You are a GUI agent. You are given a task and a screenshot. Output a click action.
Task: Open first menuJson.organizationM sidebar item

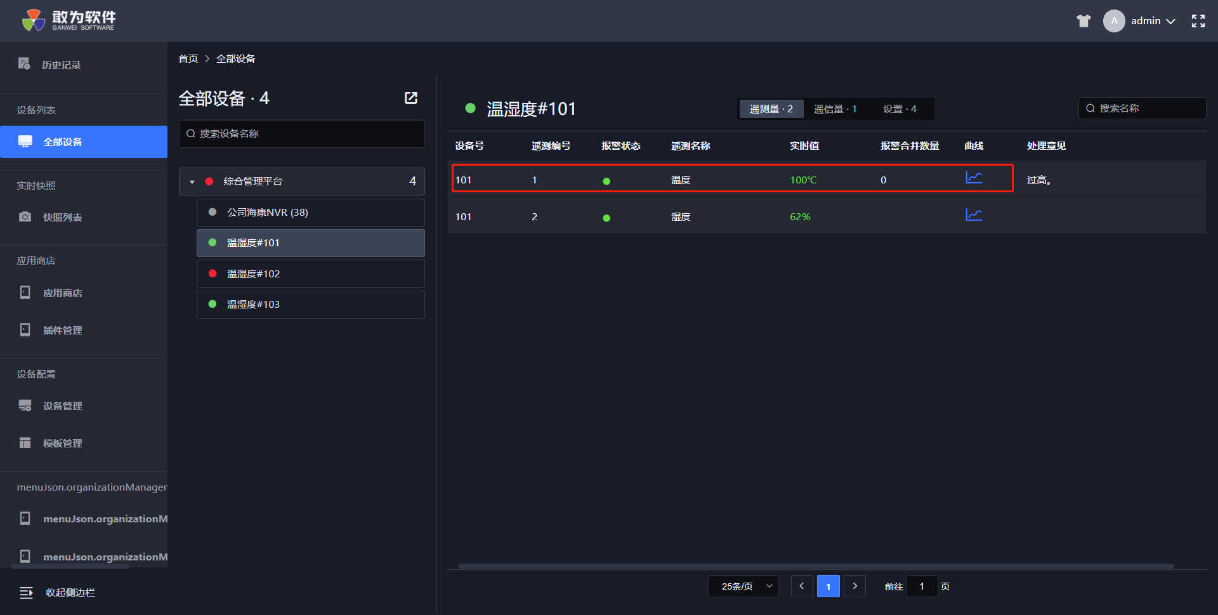[84, 519]
